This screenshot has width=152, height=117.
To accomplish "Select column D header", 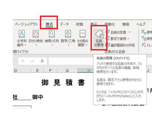I will point(22,71).
